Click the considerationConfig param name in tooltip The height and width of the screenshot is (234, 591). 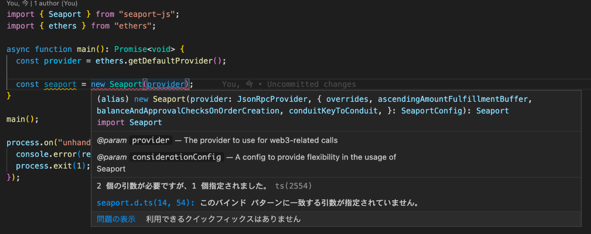[176, 157]
